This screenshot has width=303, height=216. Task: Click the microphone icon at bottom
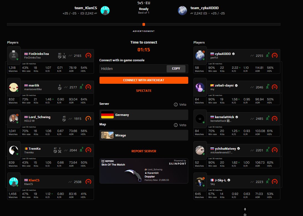pos(245,209)
